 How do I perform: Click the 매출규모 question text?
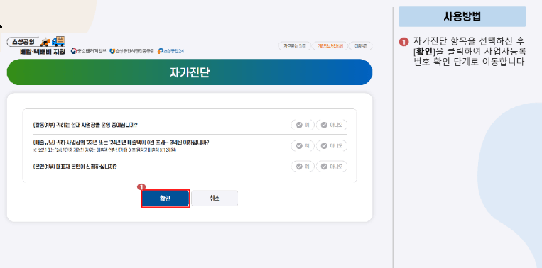[x=121, y=142]
